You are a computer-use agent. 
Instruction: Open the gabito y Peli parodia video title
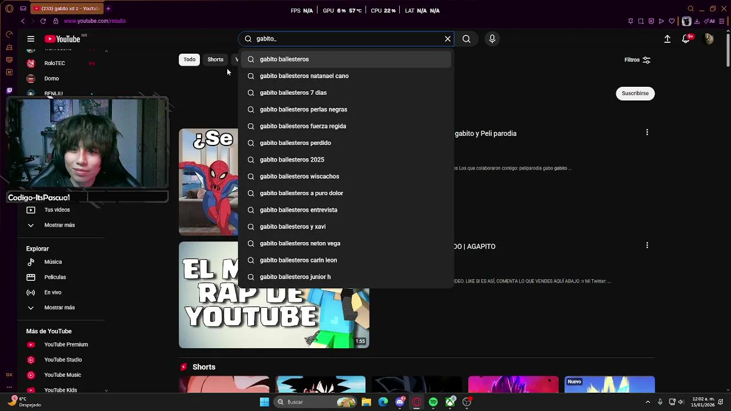tap(485, 134)
